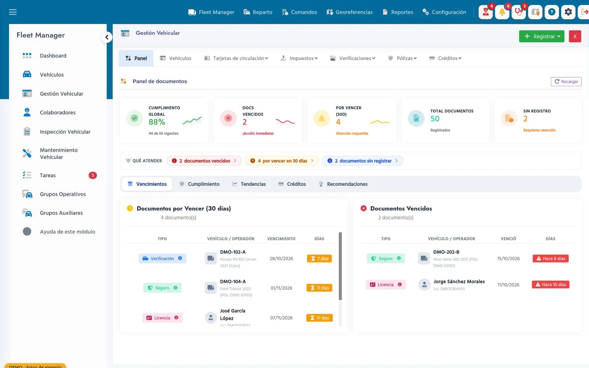Screen dimensions: 589x368
Task: Open the Impuestos dropdown menu
Action: (x=299, y=58)
